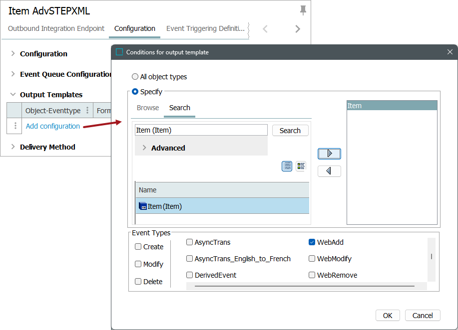
Task: Click the list view icon above results
Action: pyautogui.click(x=287, y=166)
